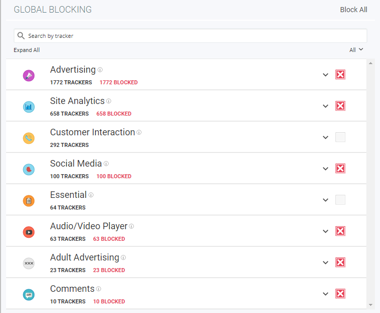Click the Advertising megaphone category icon
The image size is (380, 313).
29,76
